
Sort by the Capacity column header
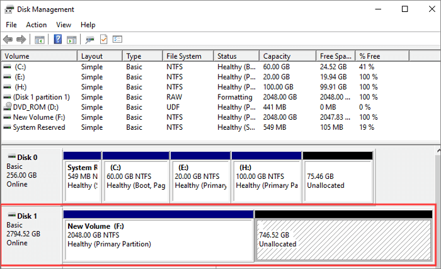point(277,56)
